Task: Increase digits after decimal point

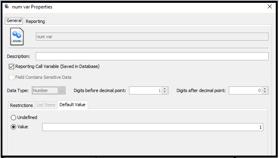Action: pyautogui.click(x=265, y=89)
